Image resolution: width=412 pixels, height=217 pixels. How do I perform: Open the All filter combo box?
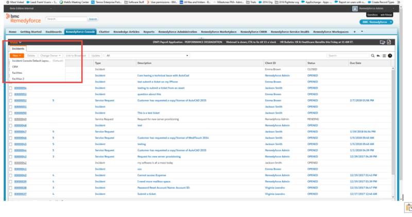(146, 56)
